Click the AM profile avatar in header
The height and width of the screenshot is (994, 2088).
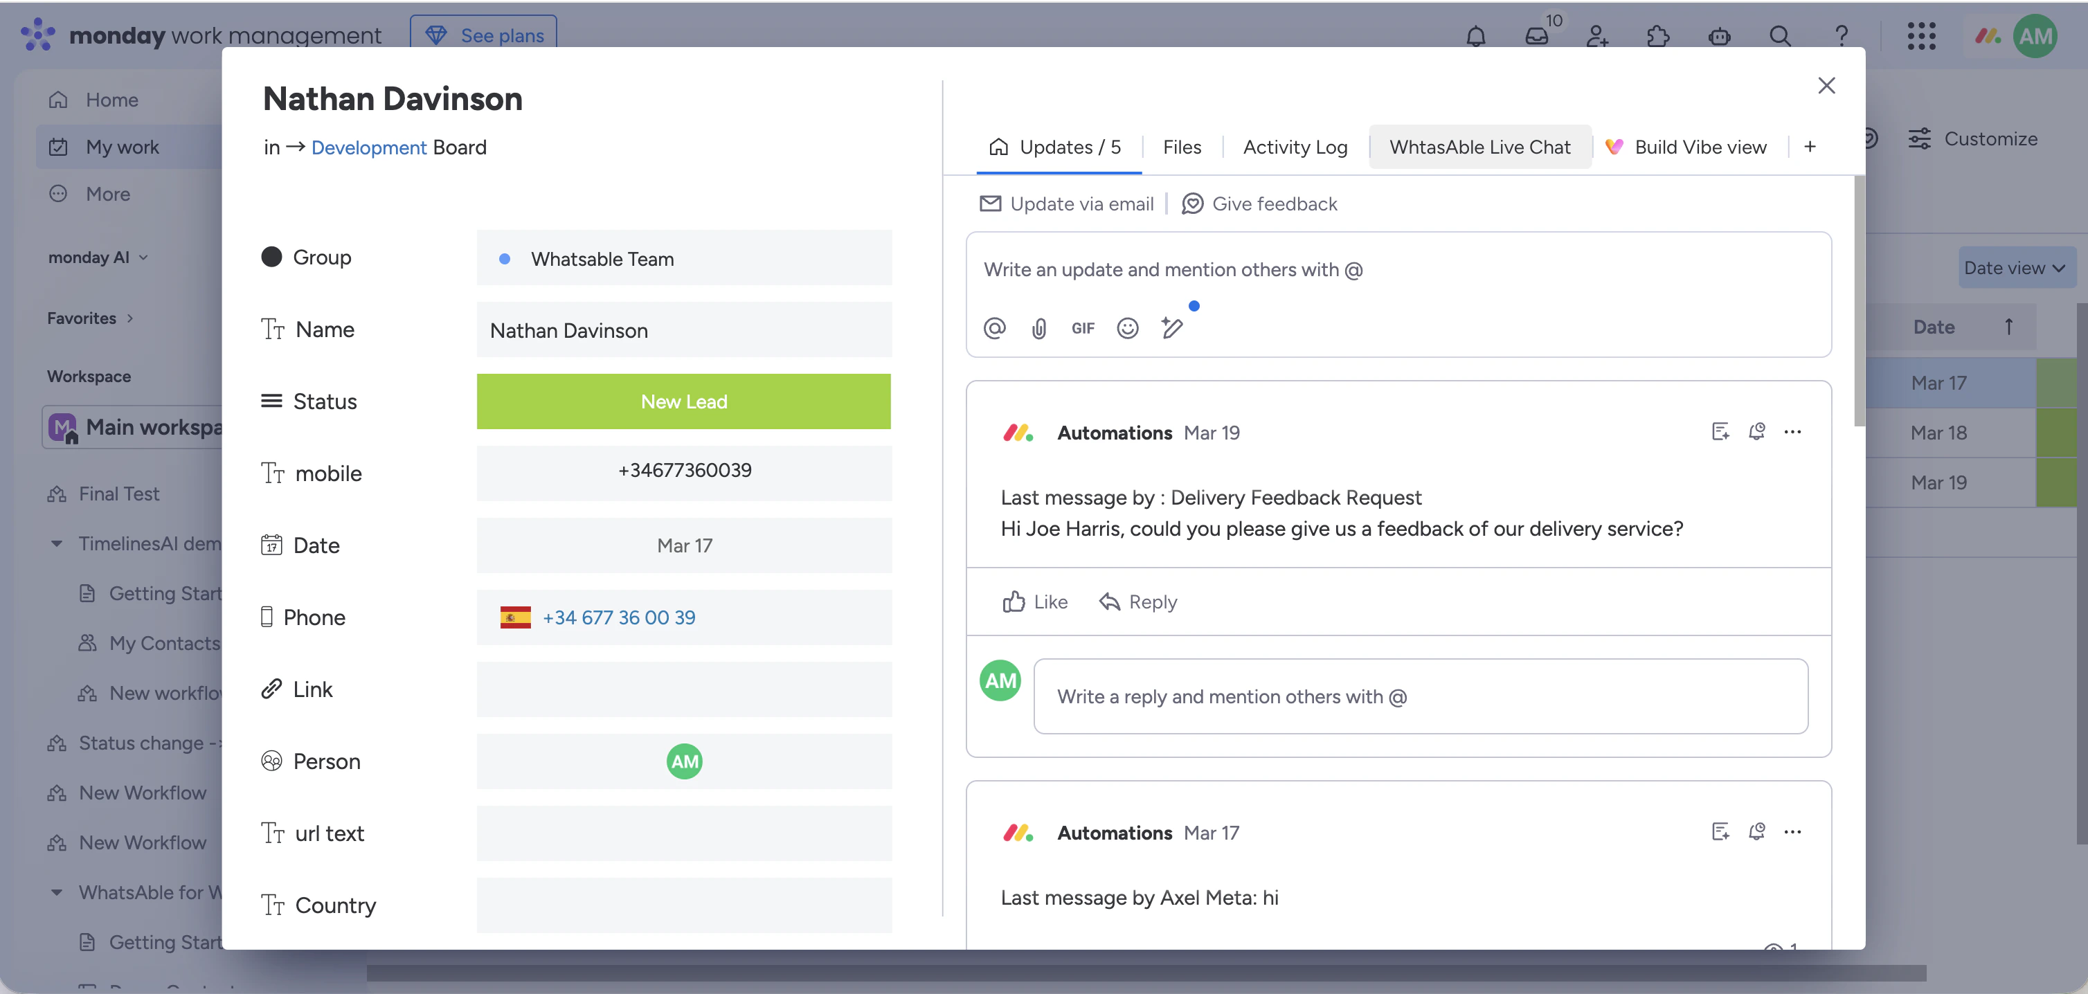pos(2035,35)
